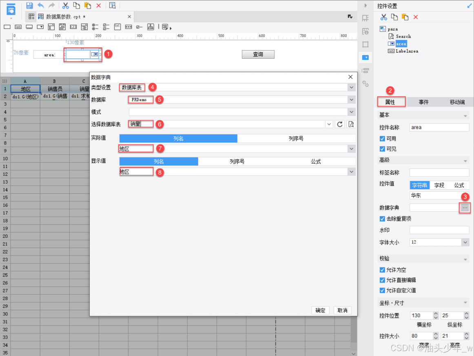
Task: Click the 控件名称 input field
Action: pos(439,127)
